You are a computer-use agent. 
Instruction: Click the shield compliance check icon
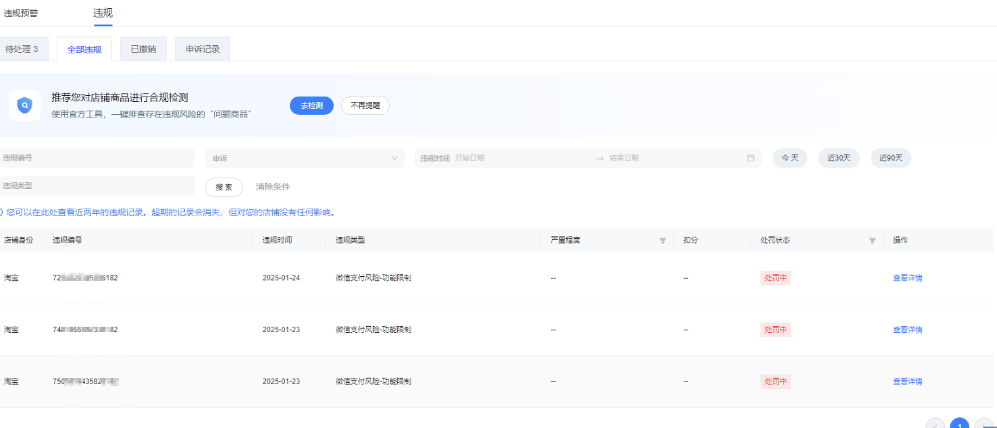tap(25, 106)
